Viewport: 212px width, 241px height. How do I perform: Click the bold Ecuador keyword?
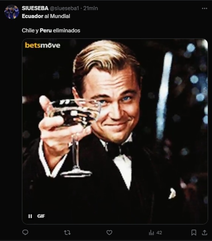(32, 16)
